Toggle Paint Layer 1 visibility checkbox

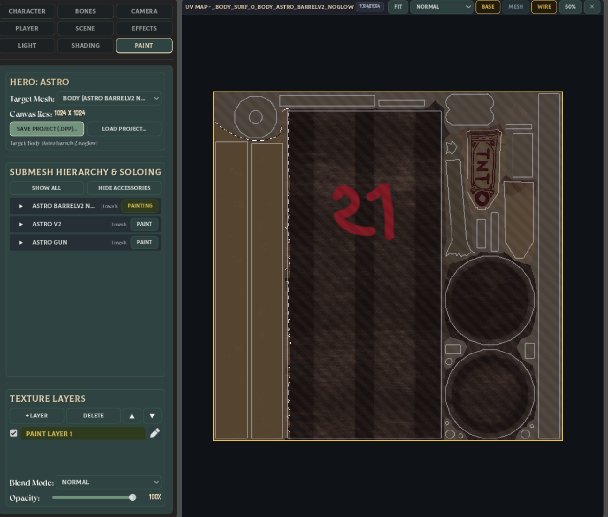14,433
